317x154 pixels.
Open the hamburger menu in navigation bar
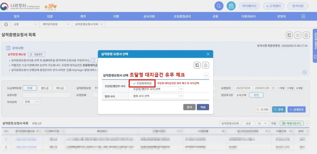(x=303, y=16)
